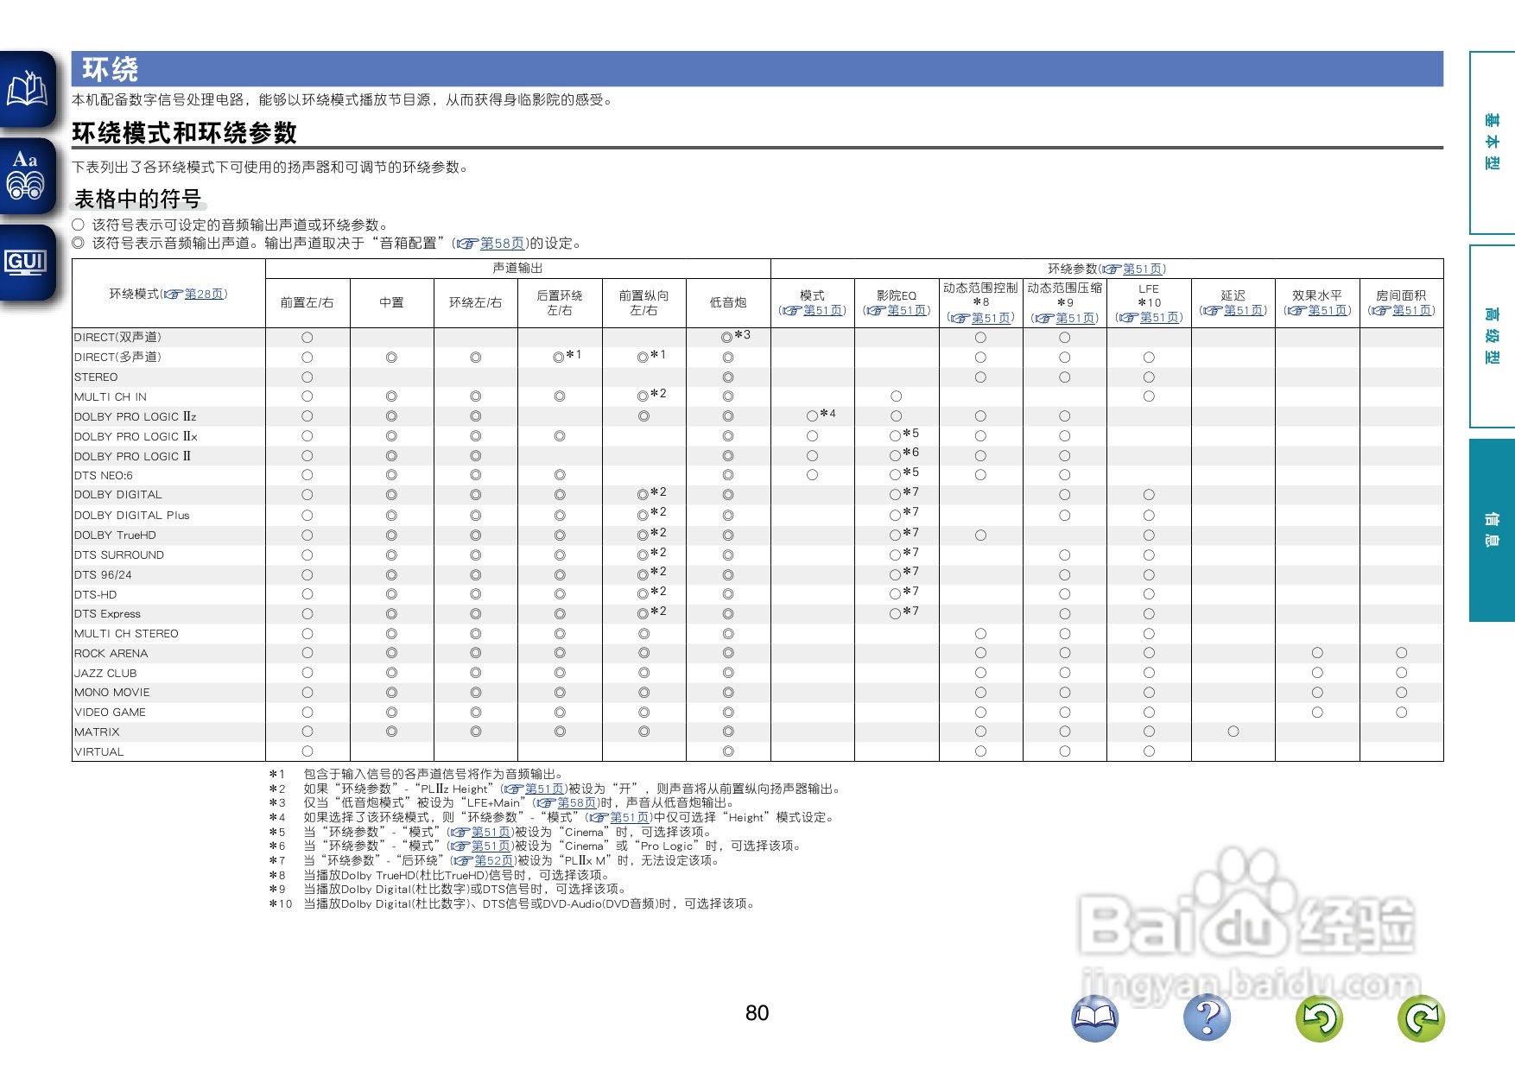Select the MATRIX row label
The width and height of the screenshot is (1515, 1071).
[x=97, y=732]
